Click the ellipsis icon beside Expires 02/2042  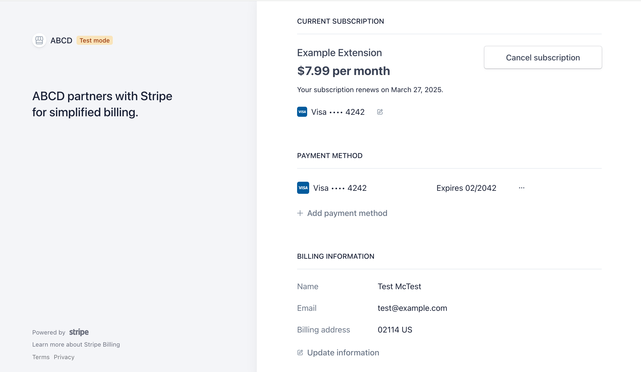pos(522,188)
